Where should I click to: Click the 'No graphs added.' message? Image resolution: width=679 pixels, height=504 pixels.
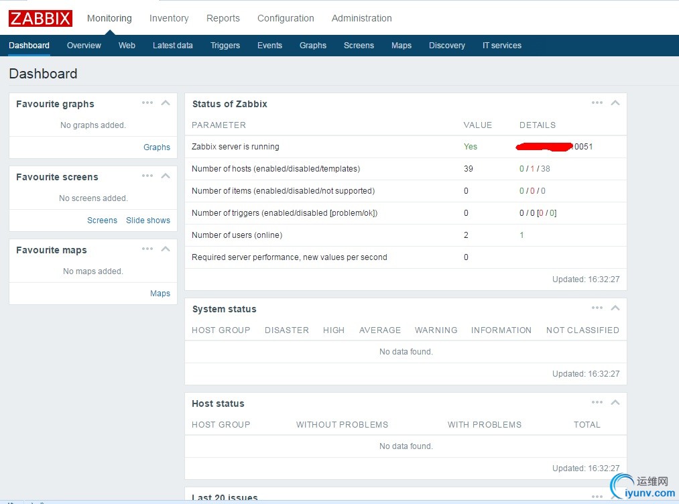(93, 125)
